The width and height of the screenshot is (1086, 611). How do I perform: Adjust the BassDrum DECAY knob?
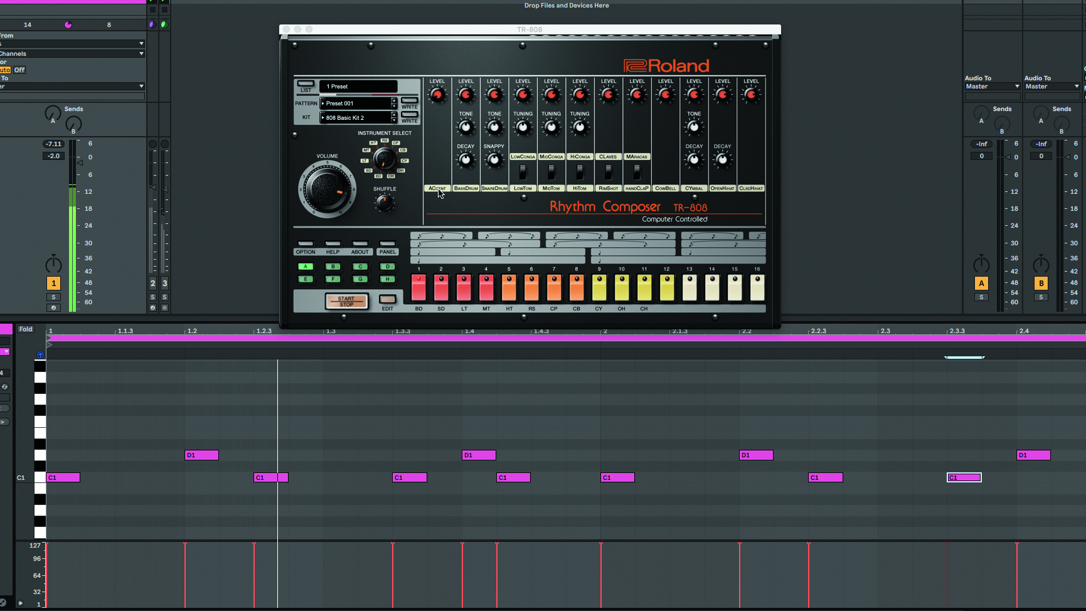click(x=466, y=160)
